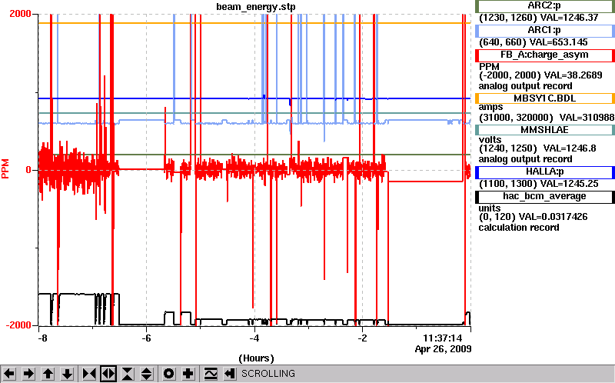Viewport: 615px width, 383px height.
Task: Click the 'units' label under hac_bcm_average
Action: [490, 208]
